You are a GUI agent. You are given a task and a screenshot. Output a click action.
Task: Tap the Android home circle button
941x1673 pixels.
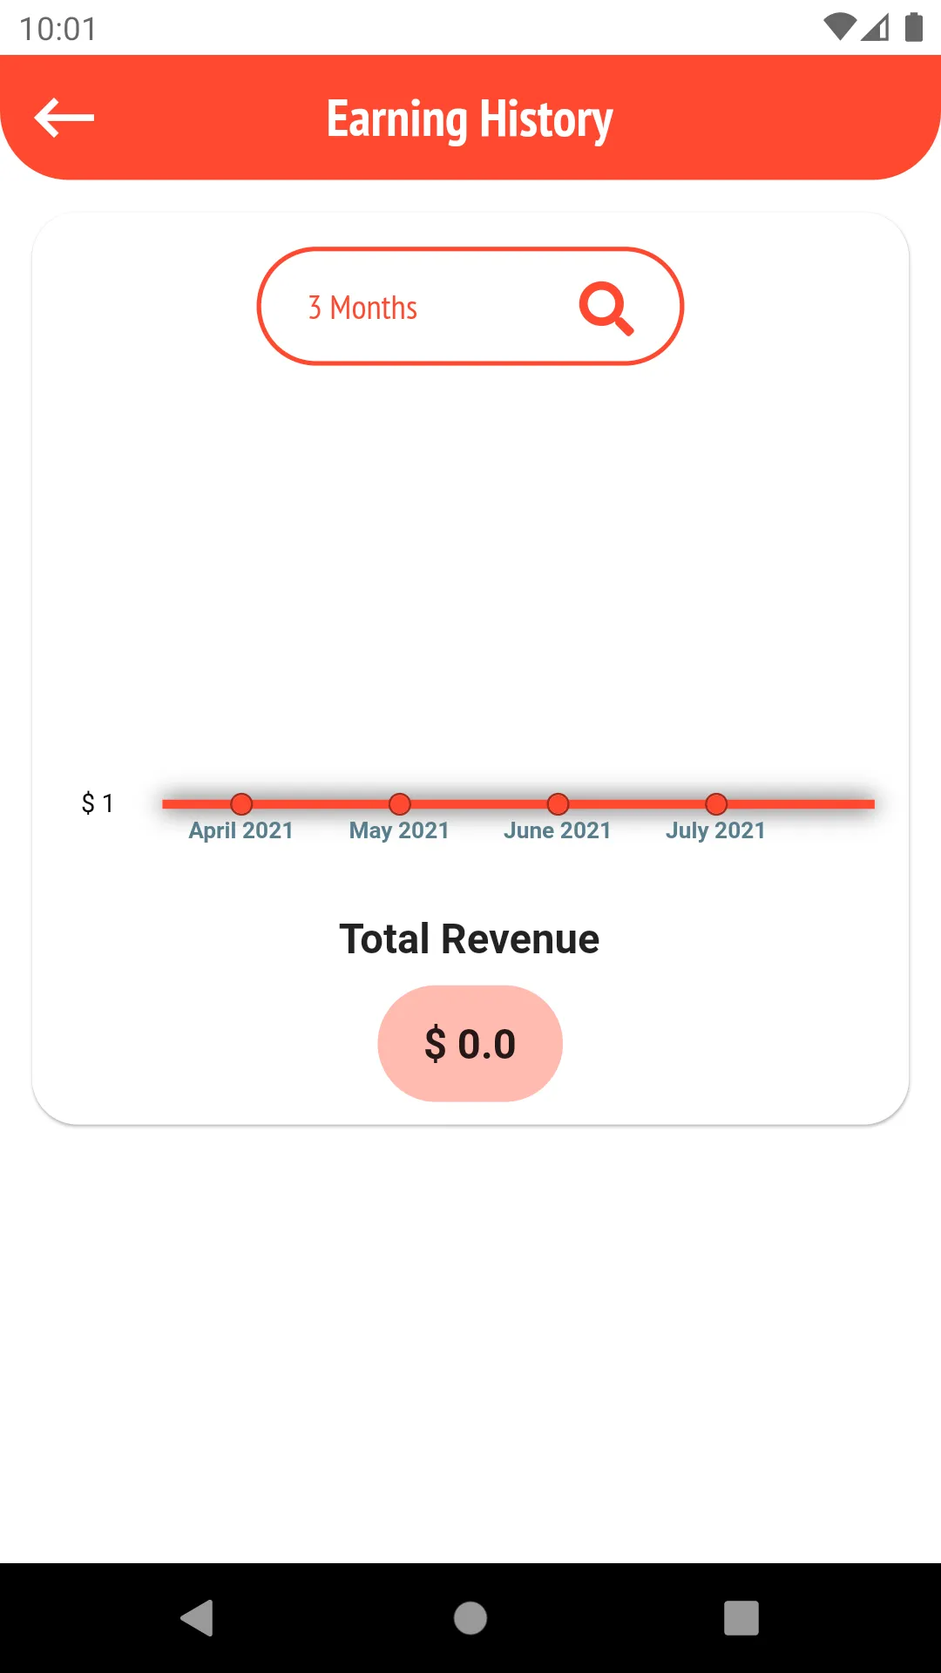(x=470, y=1618)
